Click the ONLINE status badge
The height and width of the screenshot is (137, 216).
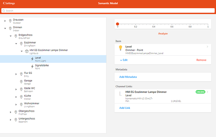[200, 92]
